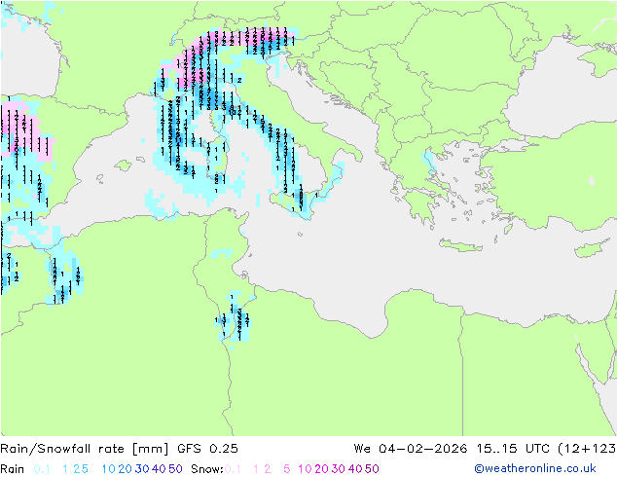Select the Rain legend value 10
The image size is (617, 477).
pyautogui.click(x=109, y=469)
